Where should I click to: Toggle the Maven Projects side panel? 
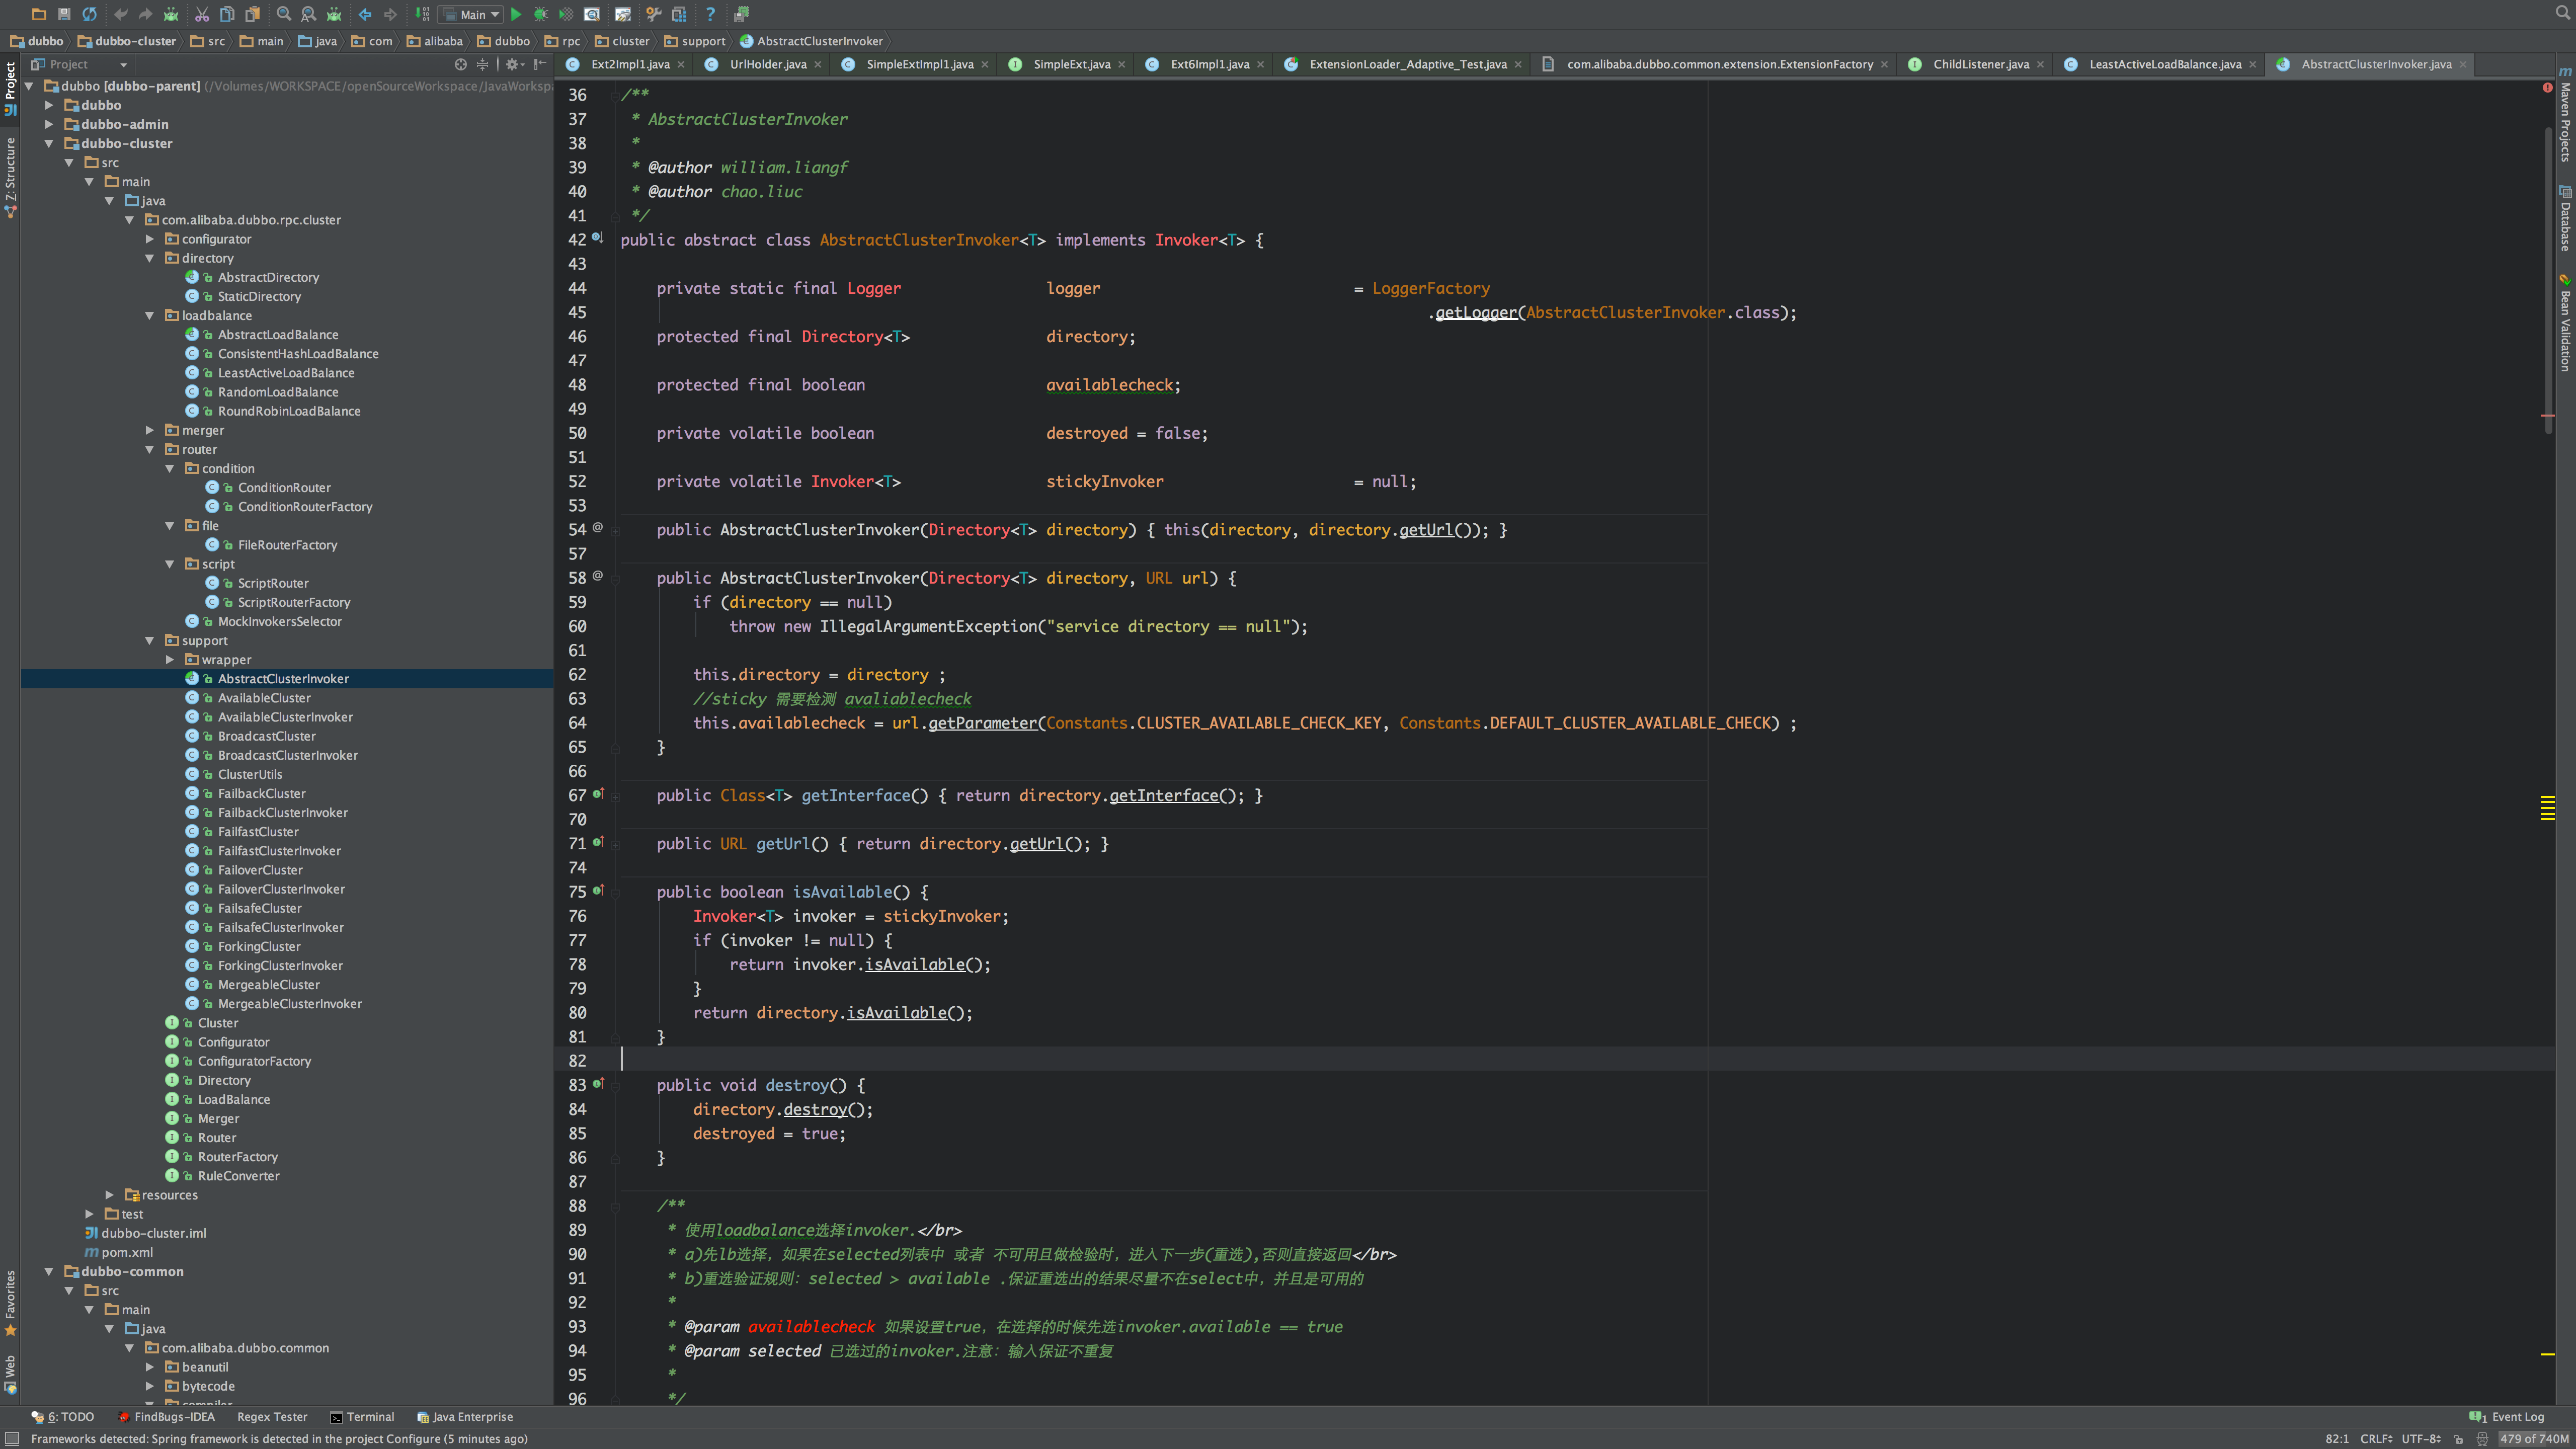pyautogui.click(x=2565, y=115)
